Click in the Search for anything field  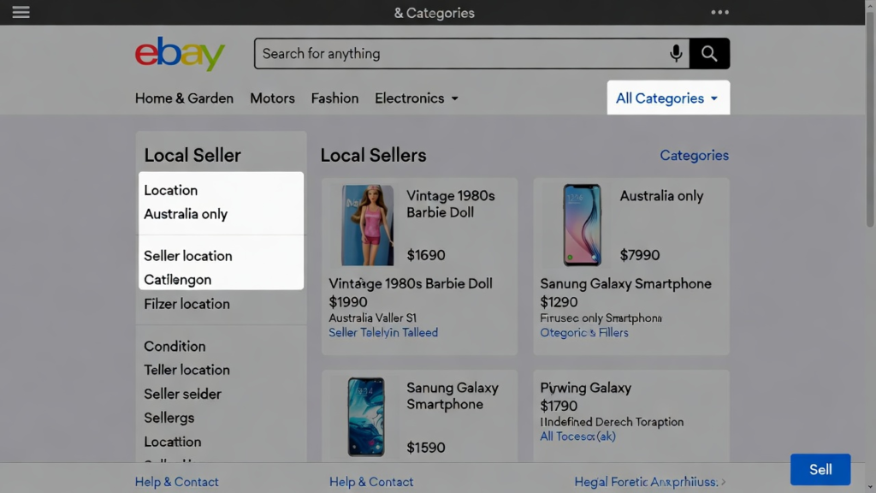pyautogui.click(x=462, y=54)
